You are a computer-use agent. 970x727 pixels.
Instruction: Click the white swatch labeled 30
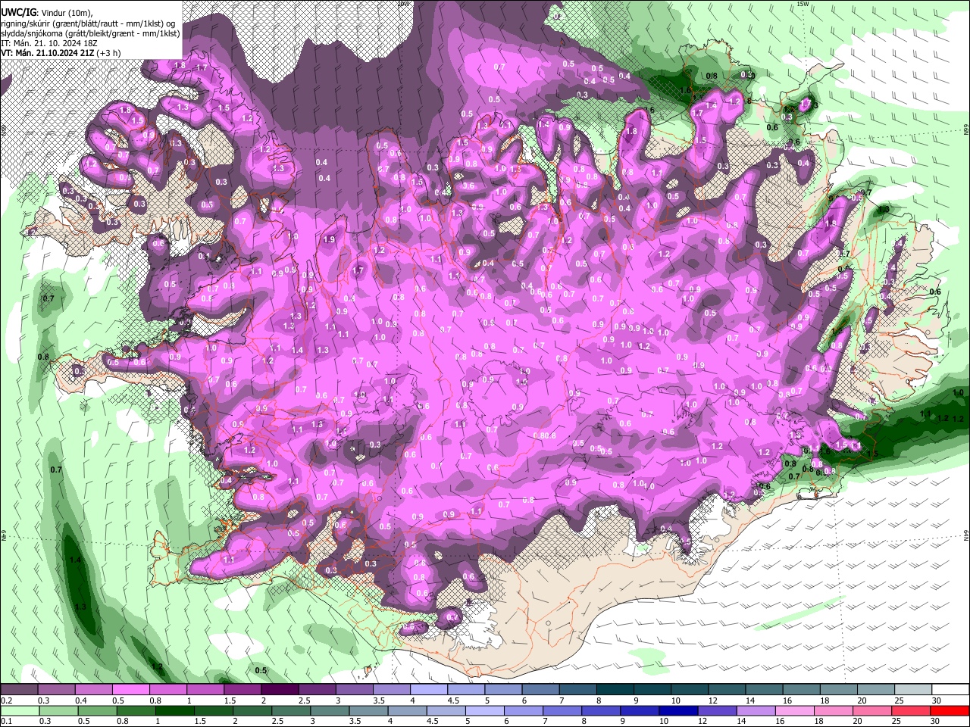[951, 690]
